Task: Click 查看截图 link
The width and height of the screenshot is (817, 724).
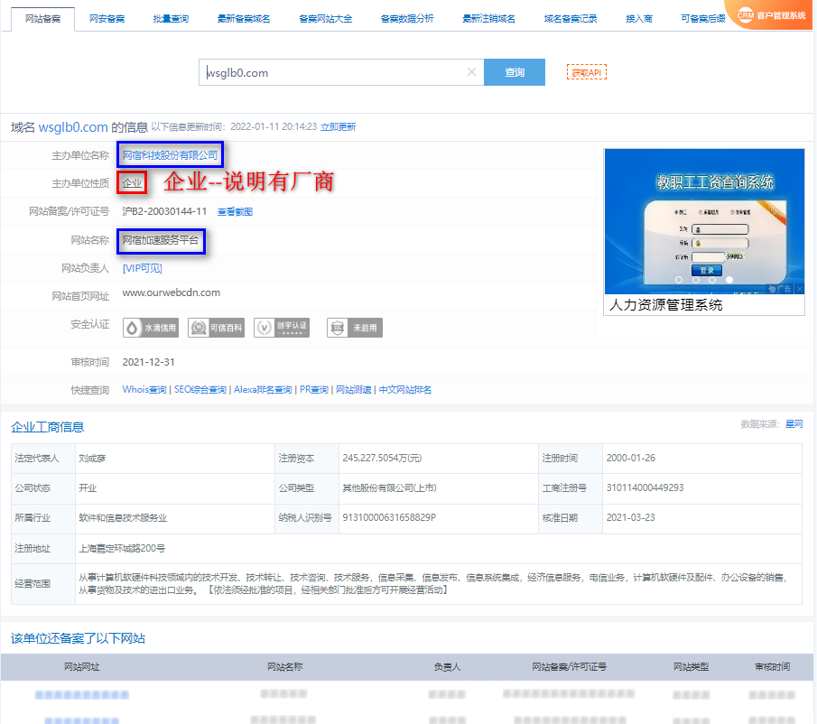Action: [x=235, y=212]
